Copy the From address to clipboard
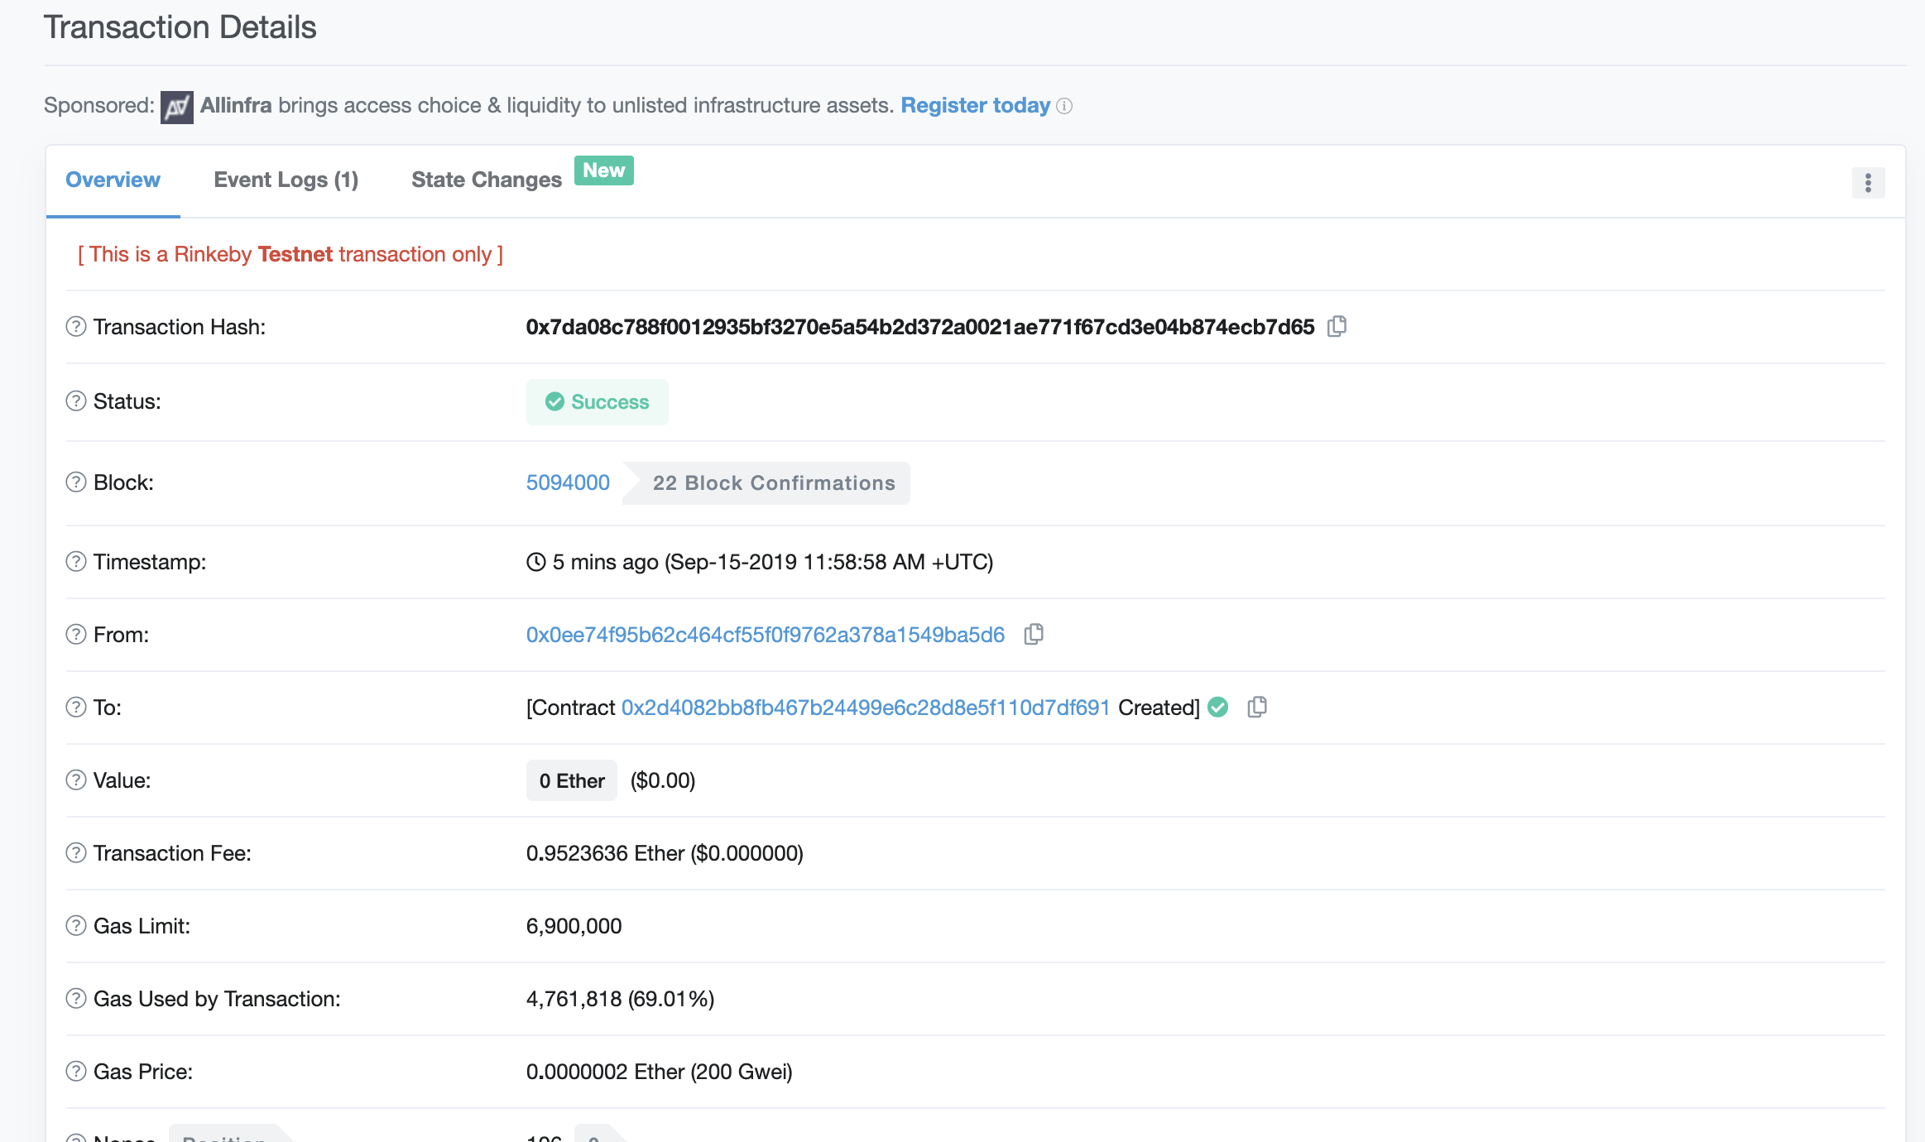 [x=1034, y=635]
